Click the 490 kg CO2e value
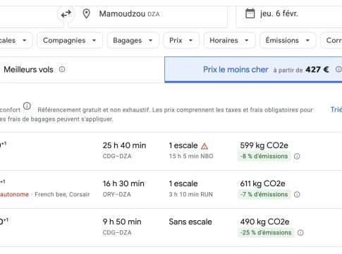Image resolution: width=342 pixels, height=254 pixels. [x=264, y=222]
